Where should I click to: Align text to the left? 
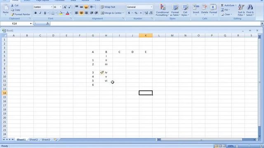click(77, 13)
